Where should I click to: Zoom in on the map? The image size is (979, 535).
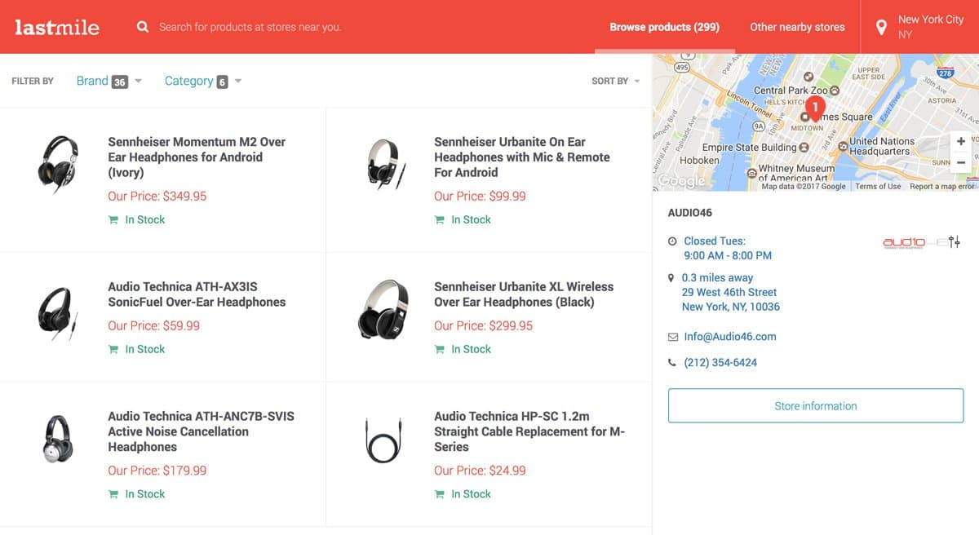(x=961, y=141)
